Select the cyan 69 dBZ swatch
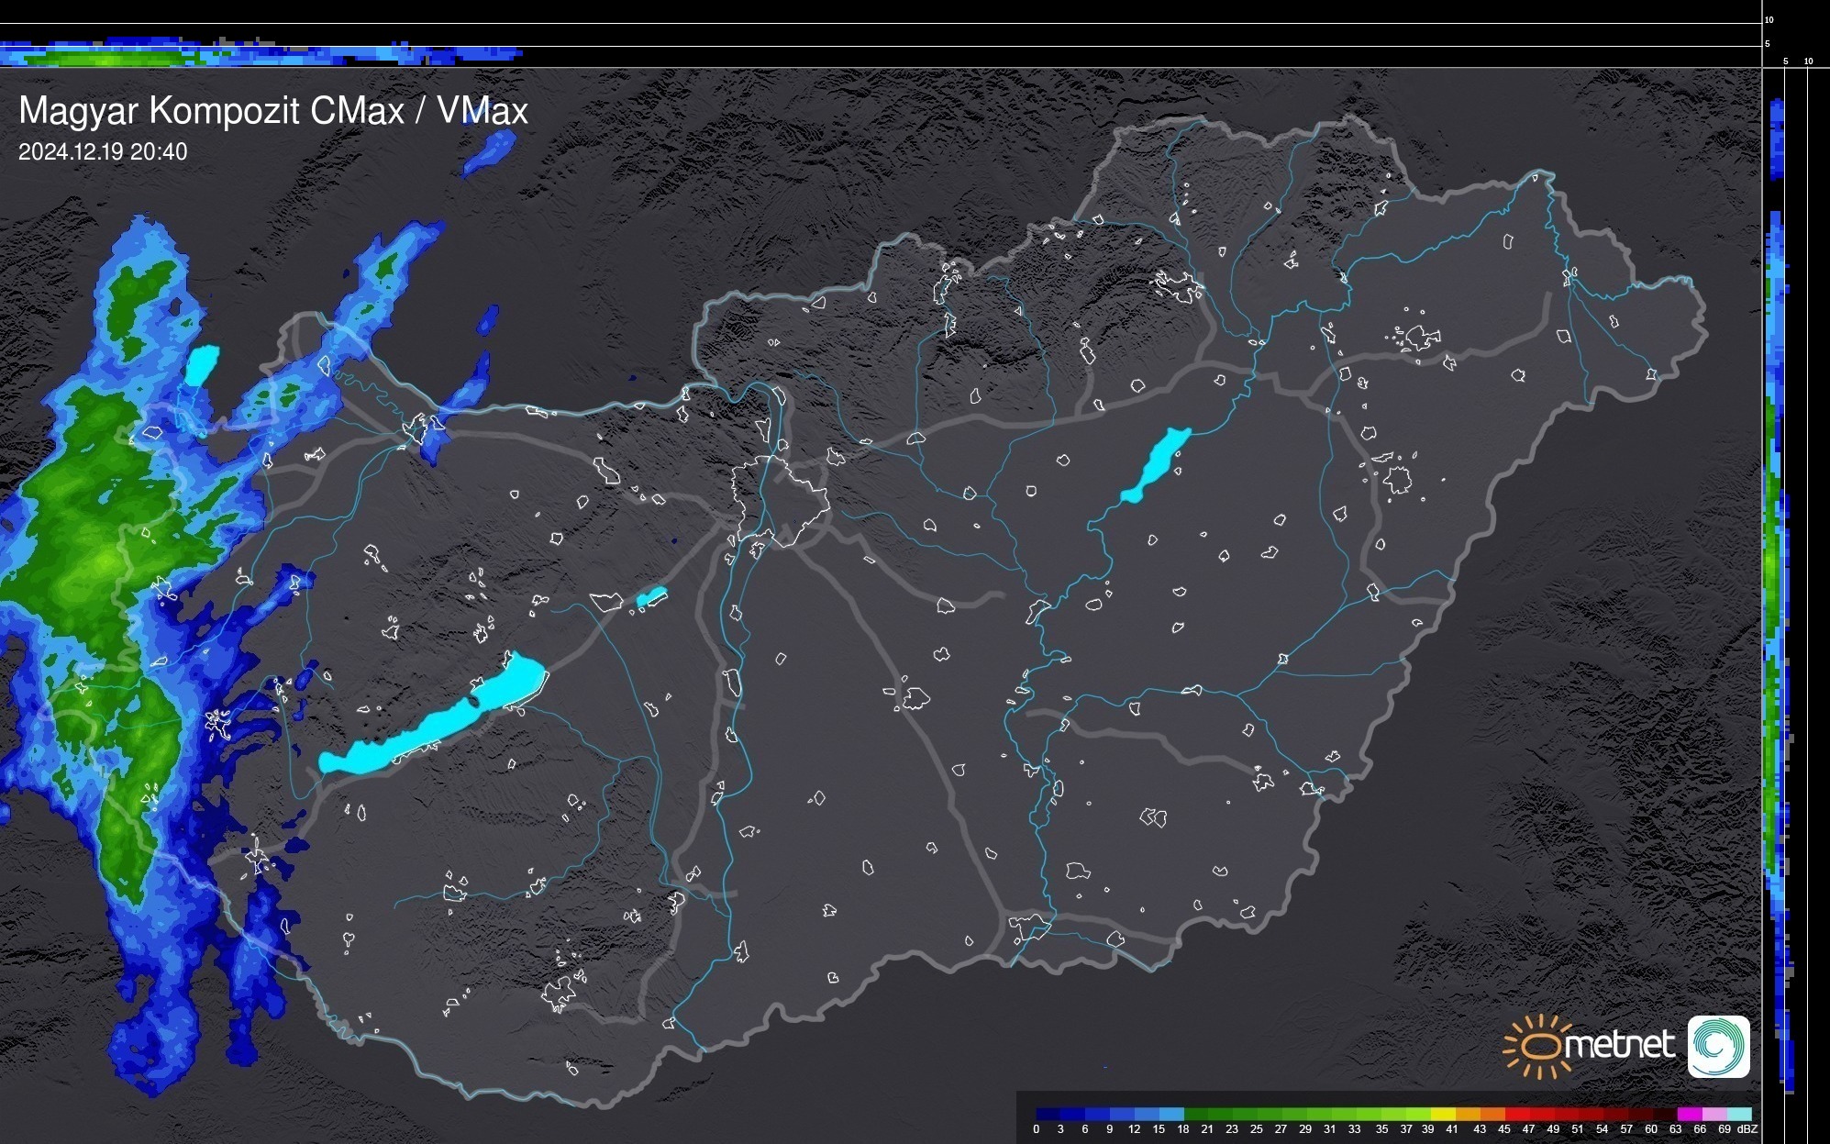 [1738, 1114]
